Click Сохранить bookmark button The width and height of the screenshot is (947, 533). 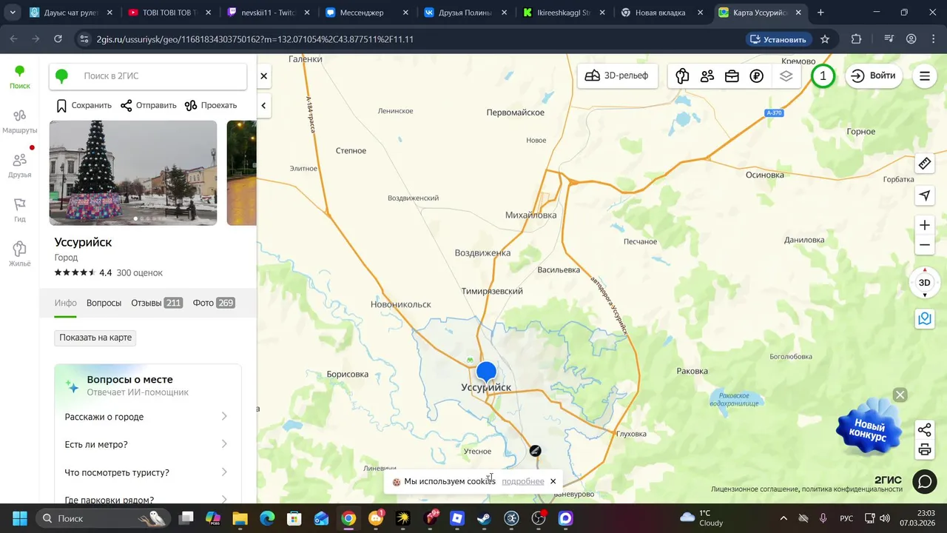pyautogui.click(x=84, y=105)
